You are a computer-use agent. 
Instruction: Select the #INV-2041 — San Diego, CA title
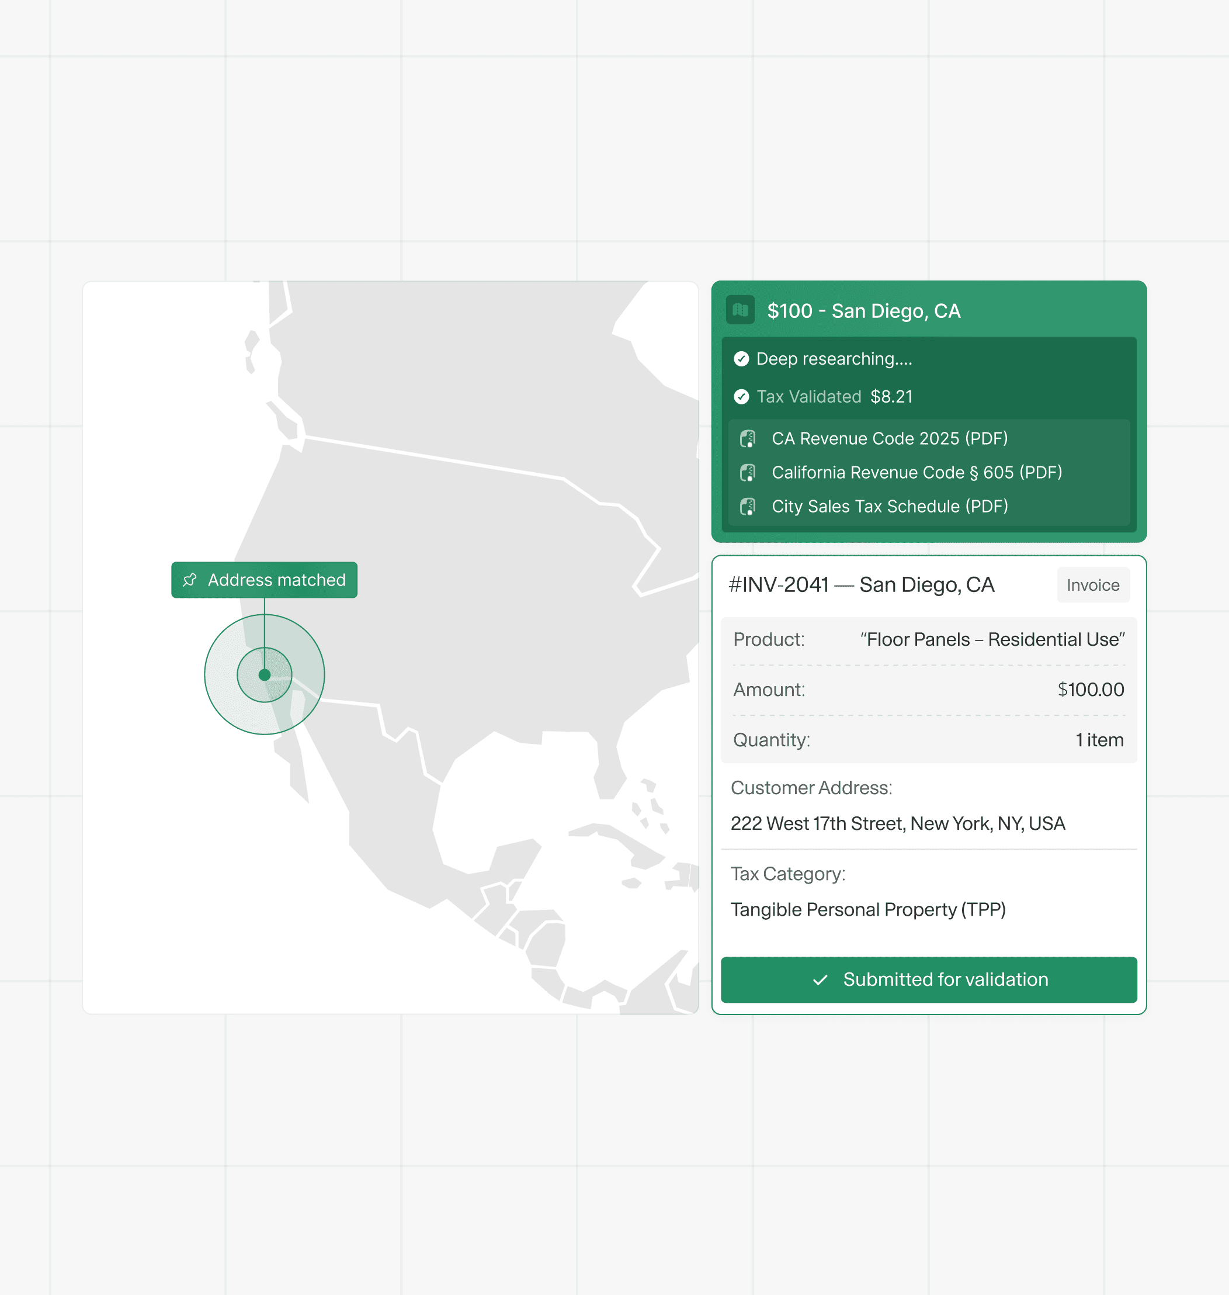861,584
